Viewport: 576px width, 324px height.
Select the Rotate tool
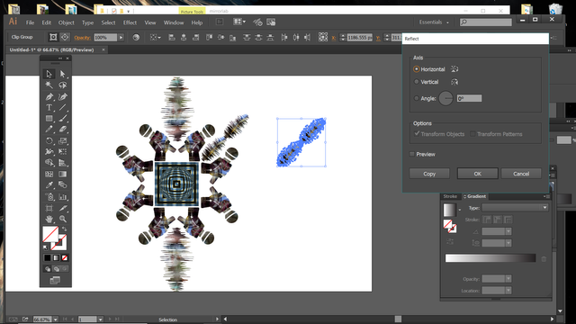tap(49, 140)
